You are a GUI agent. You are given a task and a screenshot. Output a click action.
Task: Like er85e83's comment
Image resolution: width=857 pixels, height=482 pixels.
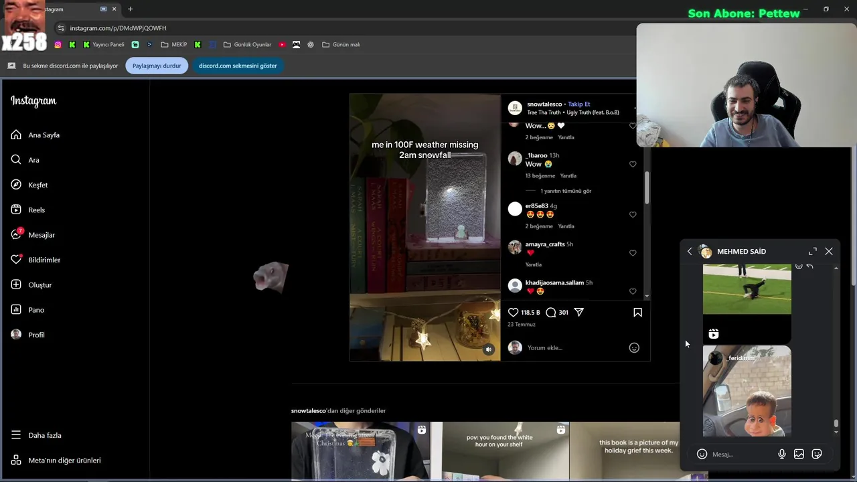tap(633, 215)
